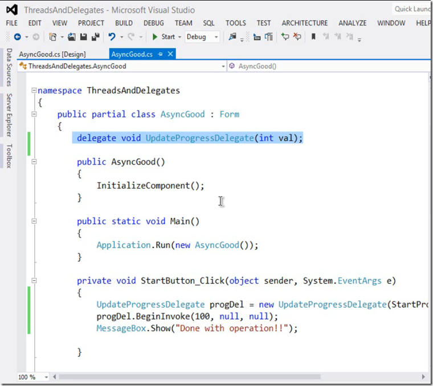Start debugging with the green Start button
This screenshot has height=386, width=433.
click(x=164, y=36)
